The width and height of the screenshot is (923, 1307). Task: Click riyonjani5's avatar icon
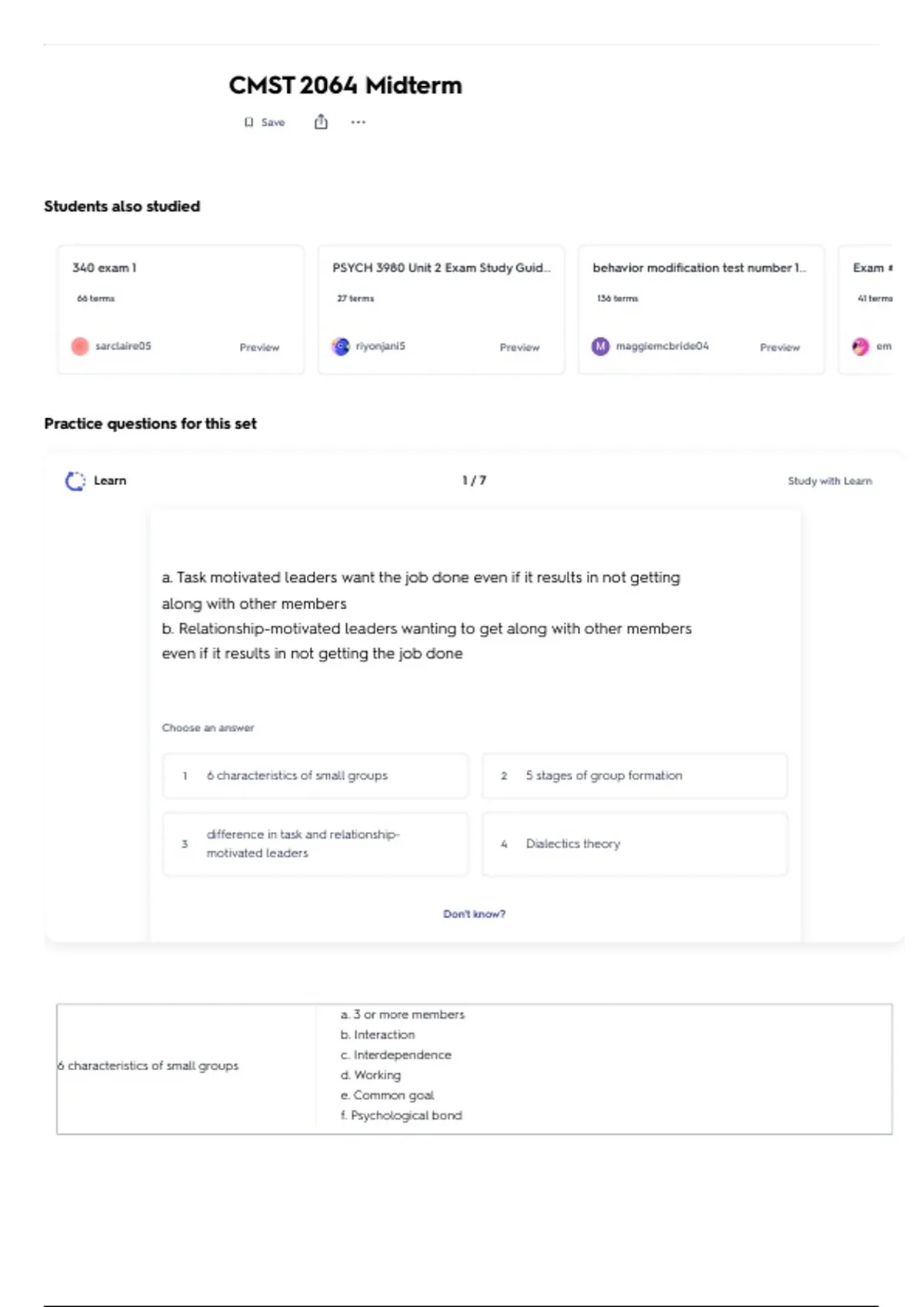click(x=341, y=347)
